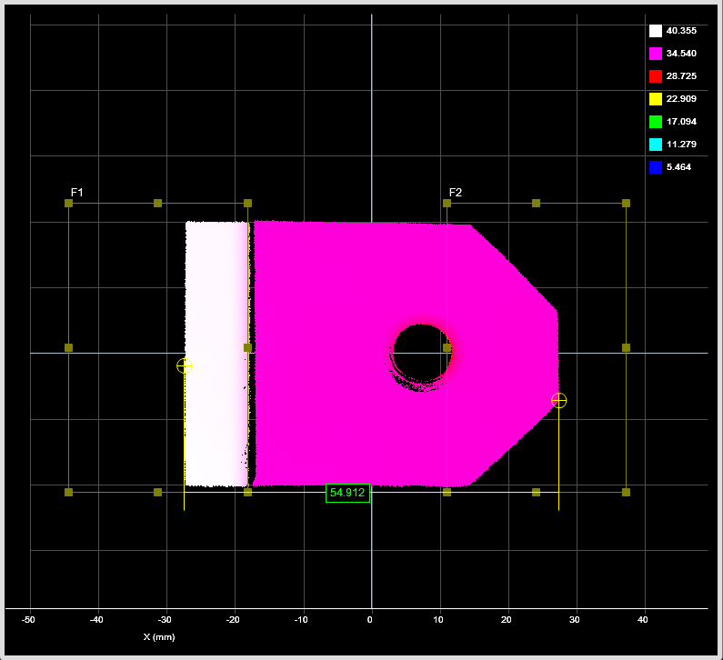Pick the bottom-middle handle of region F2
This screenshot has width=723, height=660.
click(x=536, y=493)
